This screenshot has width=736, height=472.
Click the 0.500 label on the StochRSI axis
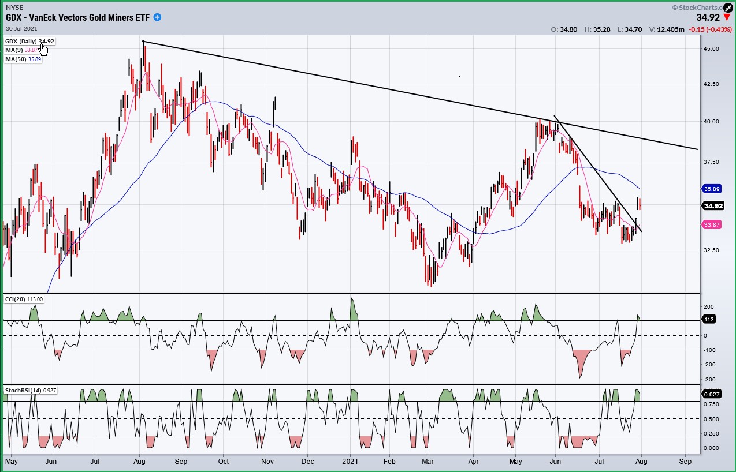[x=712, y=419]
